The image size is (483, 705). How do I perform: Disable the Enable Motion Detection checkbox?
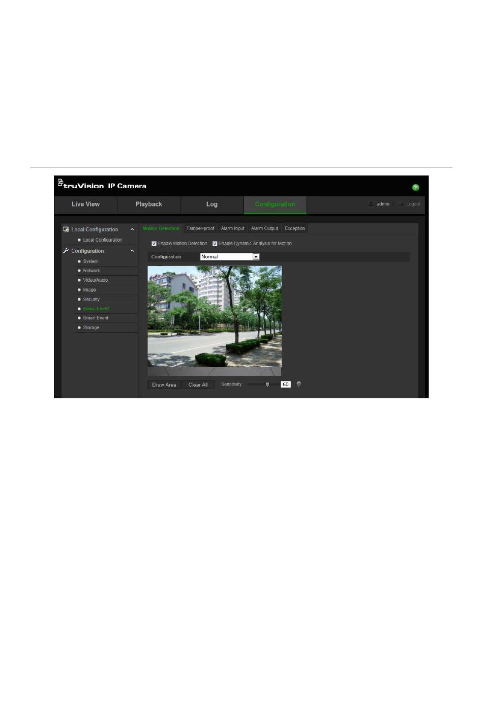(154, 244)
